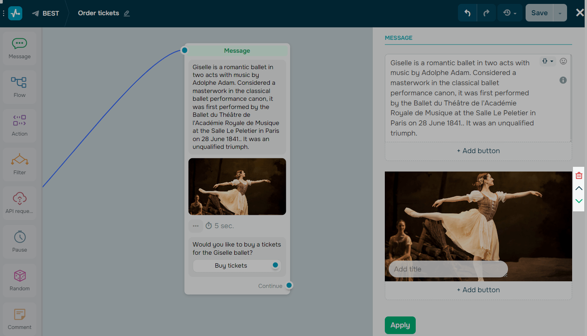
Task: Redo the last change
Action: pos(486,13)
